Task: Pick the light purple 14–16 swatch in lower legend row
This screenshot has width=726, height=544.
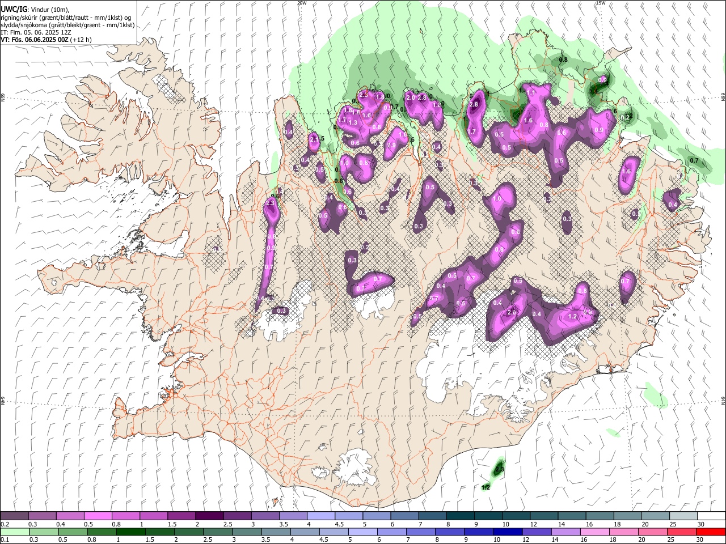Action: click(x=564, y=532)
